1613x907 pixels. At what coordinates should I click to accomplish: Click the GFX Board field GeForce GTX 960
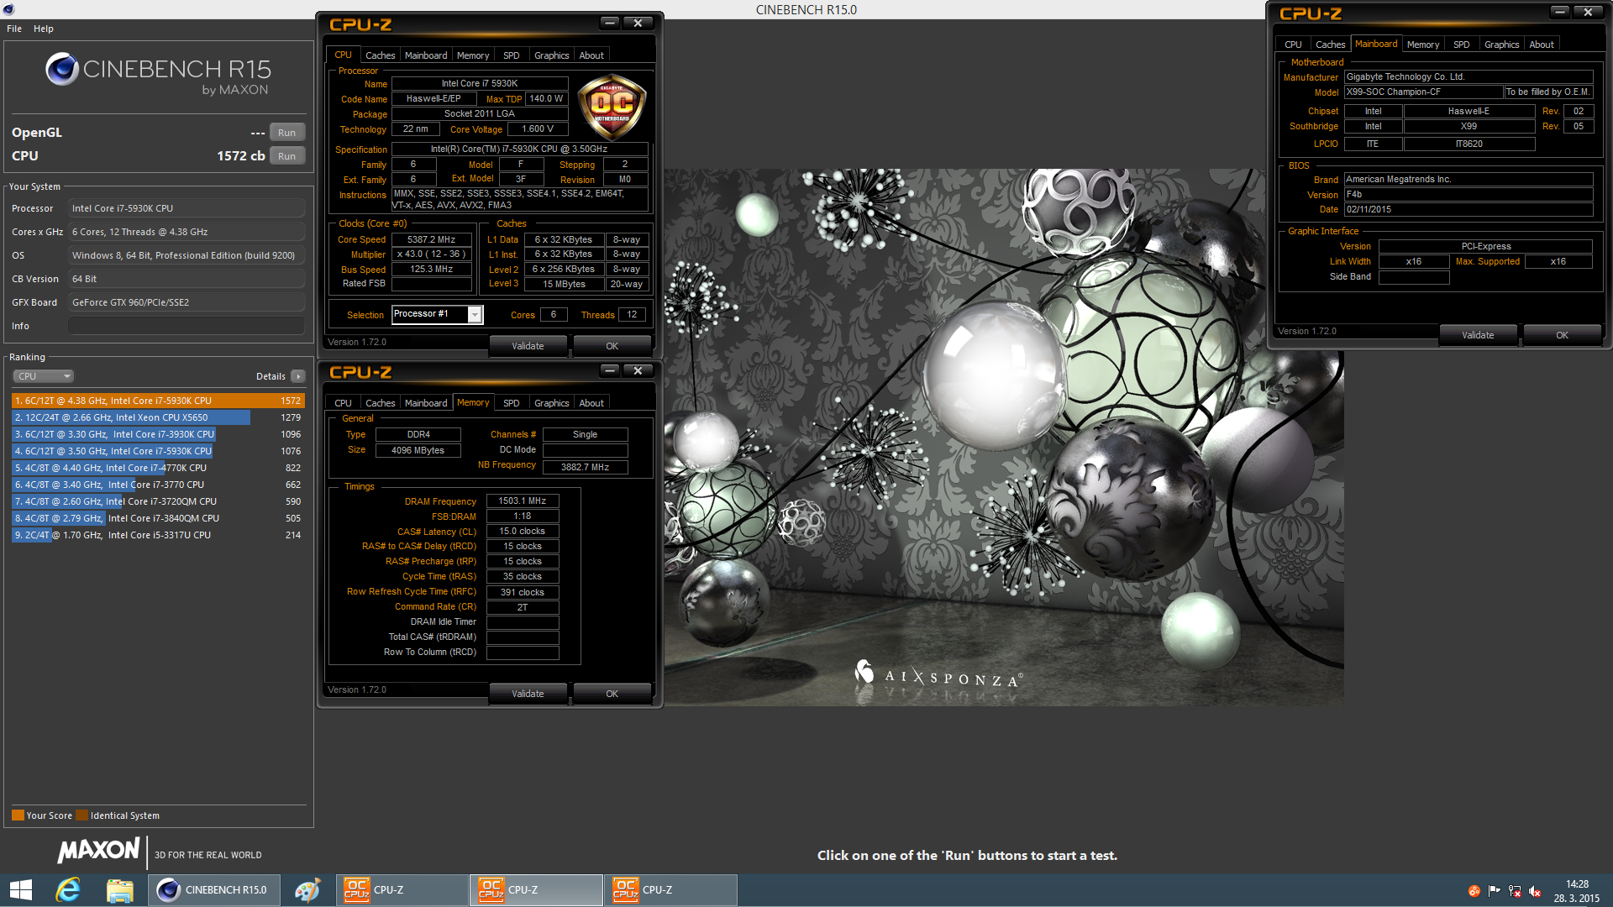pyautogui.click(x=187, y=302)
